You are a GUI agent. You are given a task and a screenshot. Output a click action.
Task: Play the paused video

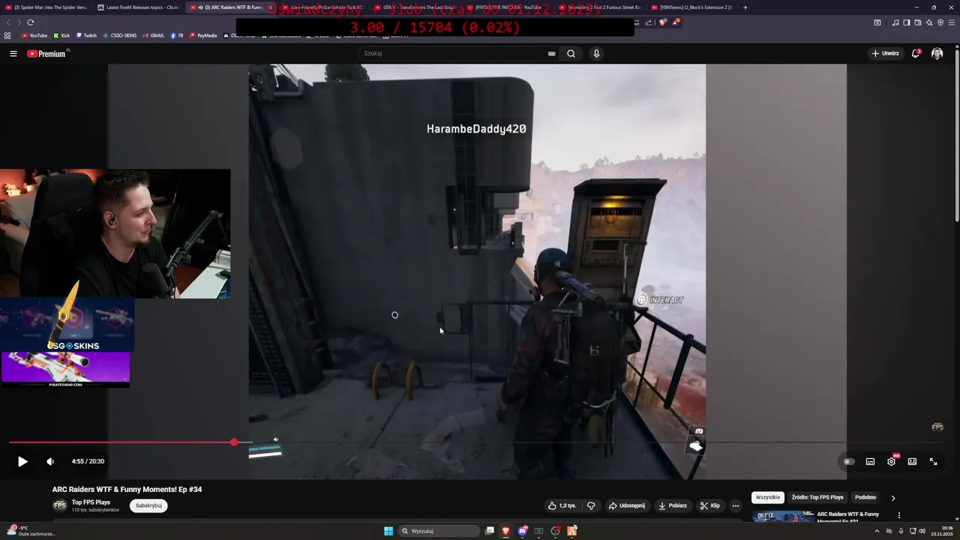[22, 461]
